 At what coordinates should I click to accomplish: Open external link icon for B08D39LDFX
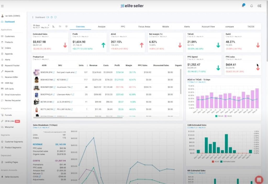pyautogui.click(x=54, y=73)
